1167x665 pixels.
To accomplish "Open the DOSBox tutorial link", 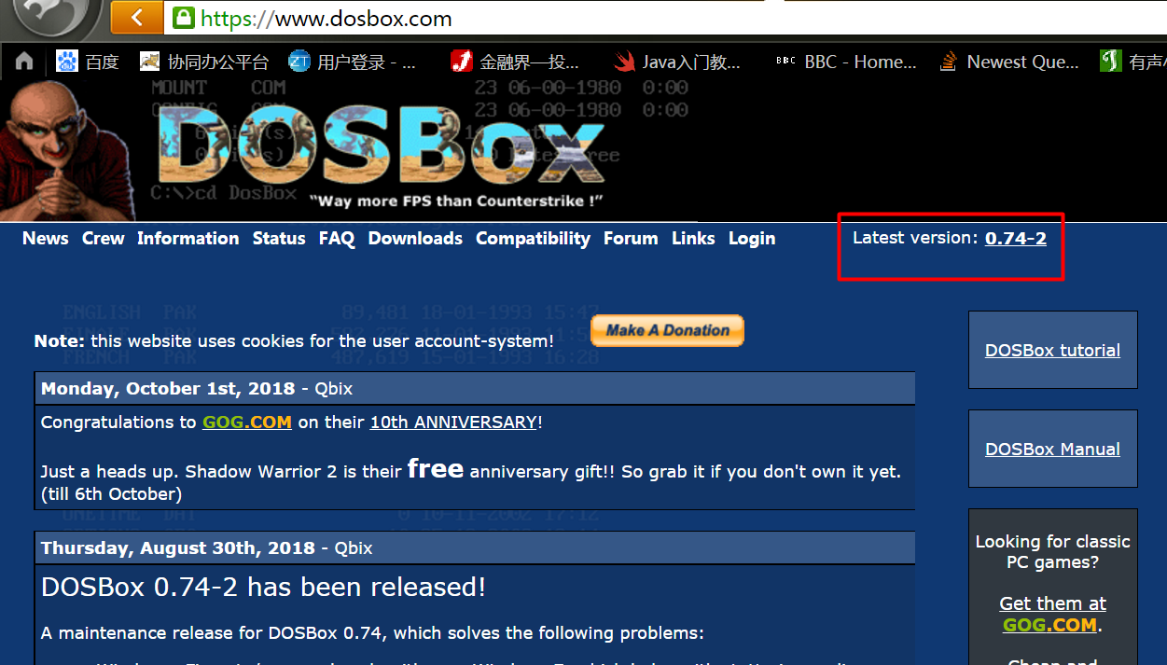I will [1052, 351].
